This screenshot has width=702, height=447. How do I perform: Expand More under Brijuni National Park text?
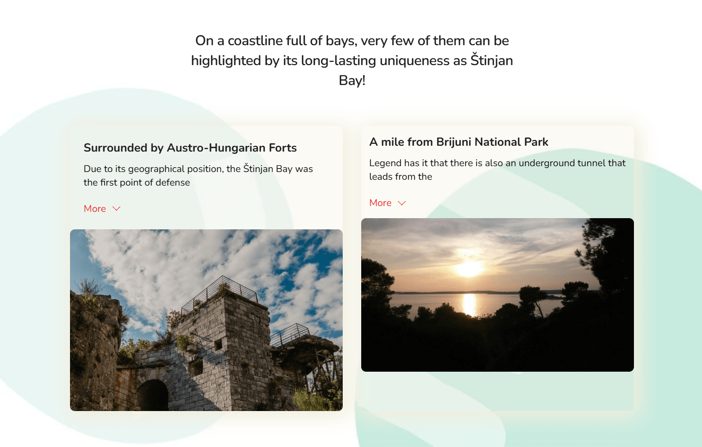point(380,203)
